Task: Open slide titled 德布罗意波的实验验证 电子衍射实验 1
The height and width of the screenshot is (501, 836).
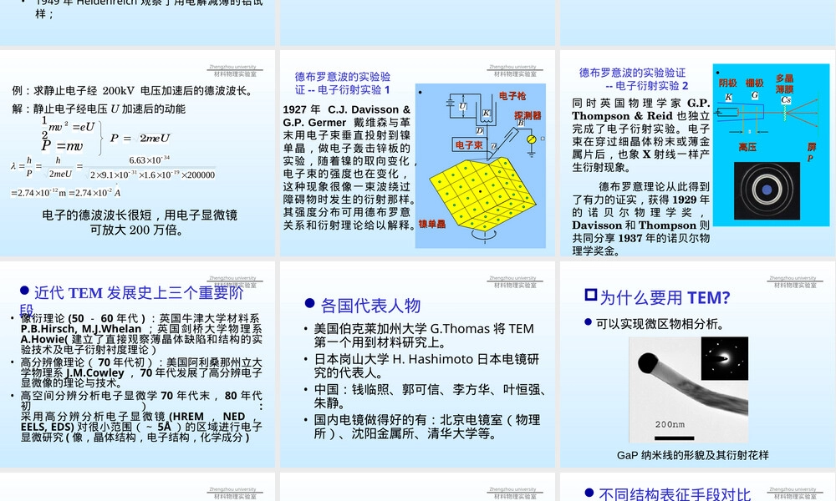Action: [x=417, y=153]
